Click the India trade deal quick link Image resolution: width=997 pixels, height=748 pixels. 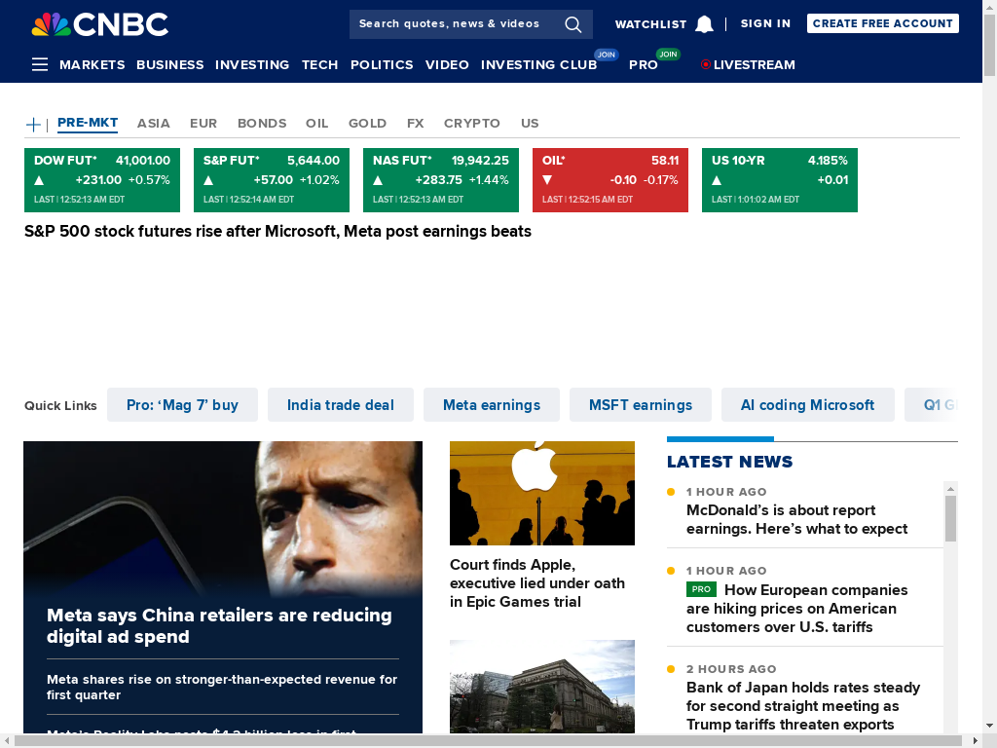tap(341, 405)
